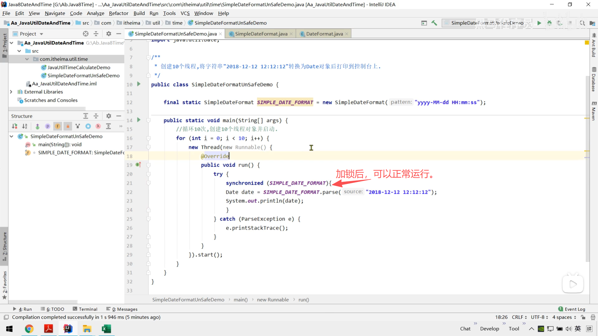This screenshot has height=336, width=598.
Task: Toggle Show Lambdas filter in Structure
Action: tap(98, 126)
